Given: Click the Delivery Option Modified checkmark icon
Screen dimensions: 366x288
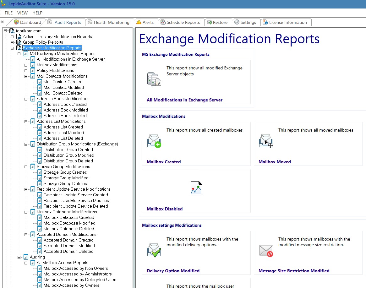Looking at the screenshot, I should (154, 250).
